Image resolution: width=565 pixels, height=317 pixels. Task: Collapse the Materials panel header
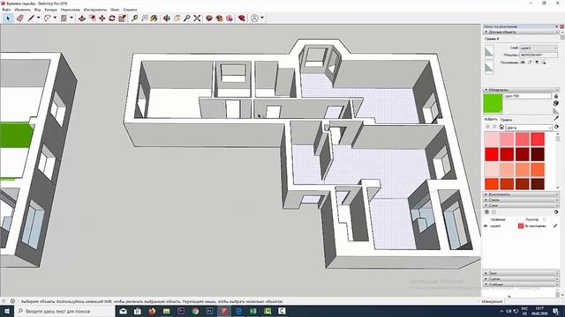click(521, 90)
